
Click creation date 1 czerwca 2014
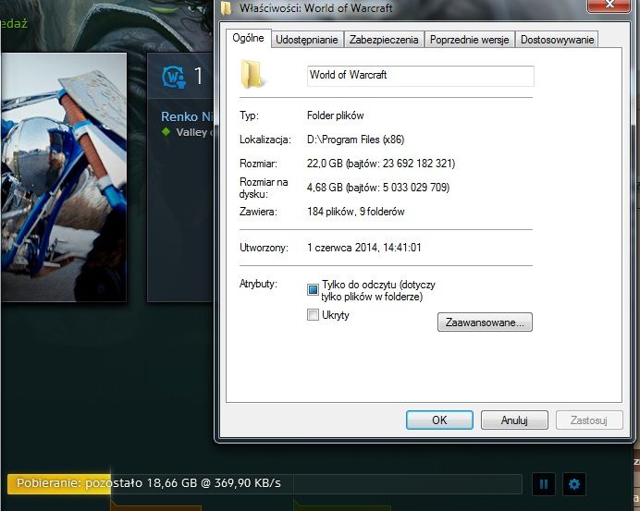pos(363,248)
